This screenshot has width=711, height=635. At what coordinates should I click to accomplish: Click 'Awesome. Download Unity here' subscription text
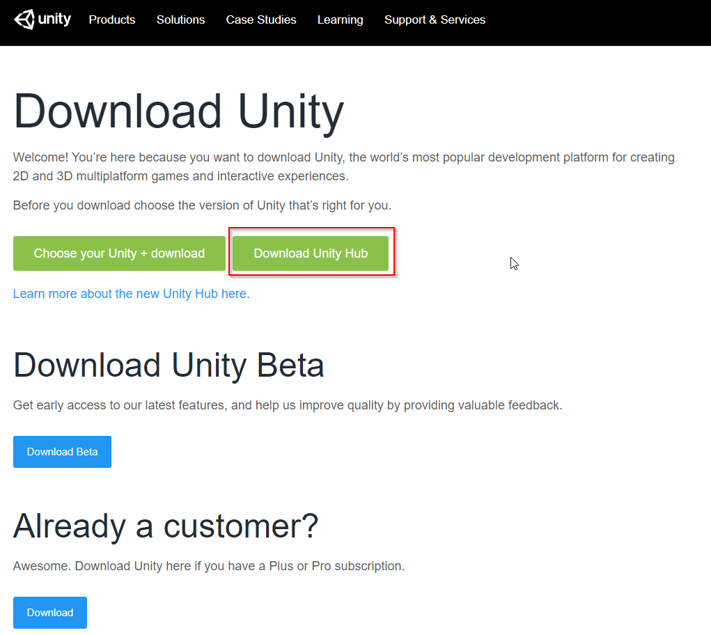[209, 566]
